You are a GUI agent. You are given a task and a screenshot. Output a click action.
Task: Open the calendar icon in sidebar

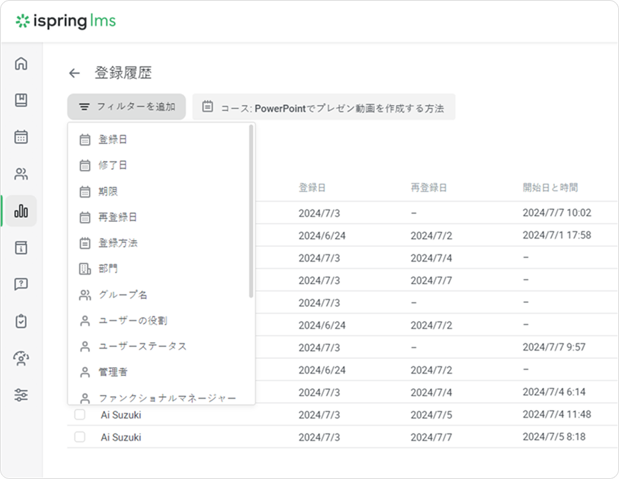[21, 137]
